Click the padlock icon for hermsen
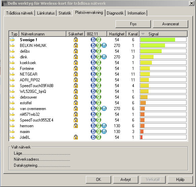 (76, 126)
